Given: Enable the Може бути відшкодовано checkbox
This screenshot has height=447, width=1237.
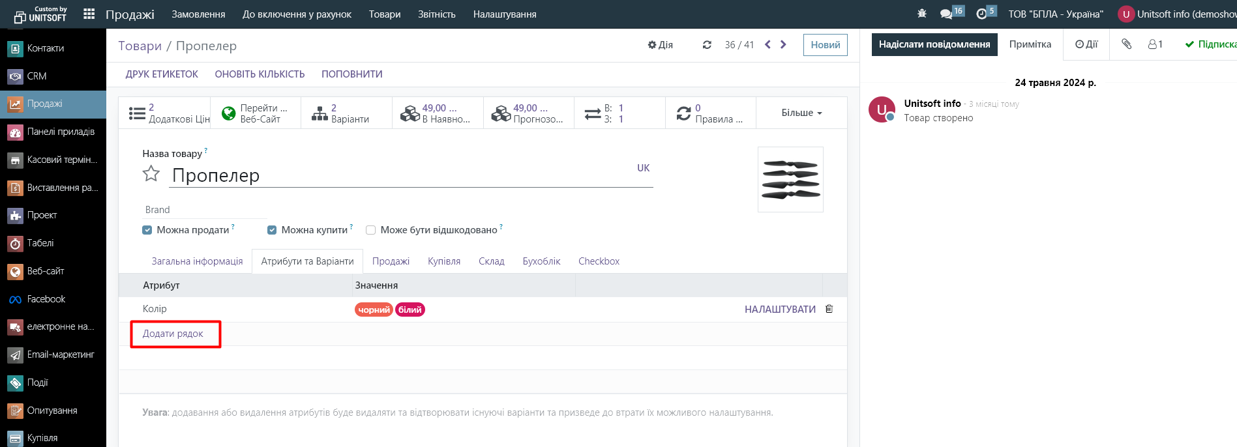Looking at the screenshot, I should [x=371, y=230].
